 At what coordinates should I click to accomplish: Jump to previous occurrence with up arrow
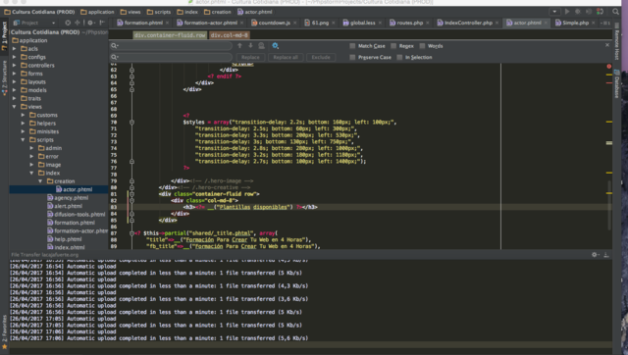(239, 46)
